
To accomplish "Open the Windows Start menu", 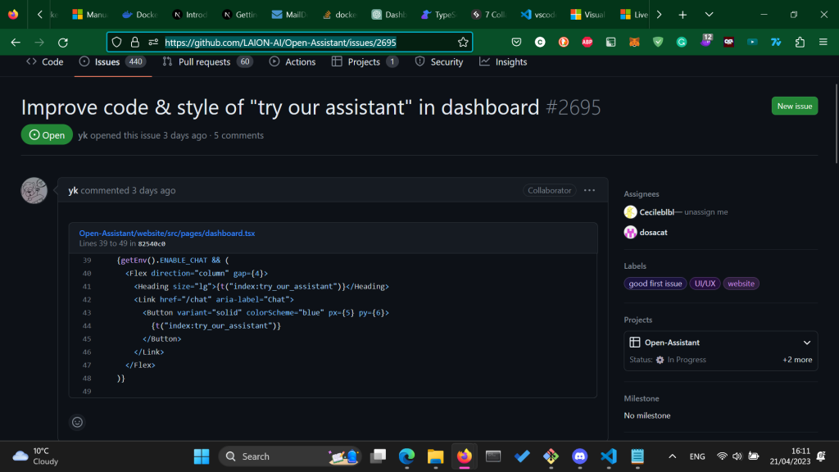I will pyautogui.click(x=202, y=456).
